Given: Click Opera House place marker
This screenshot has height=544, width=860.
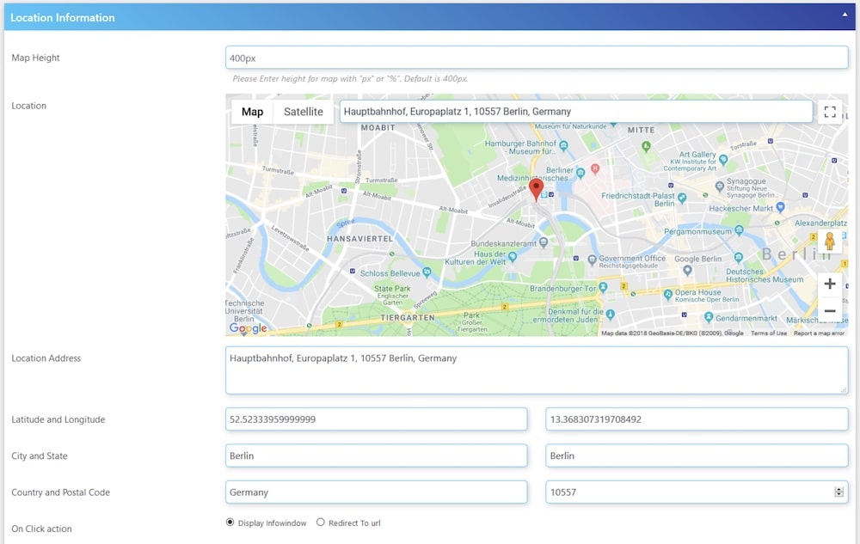Looking at the screenshot, I should [x=667, y=295].
